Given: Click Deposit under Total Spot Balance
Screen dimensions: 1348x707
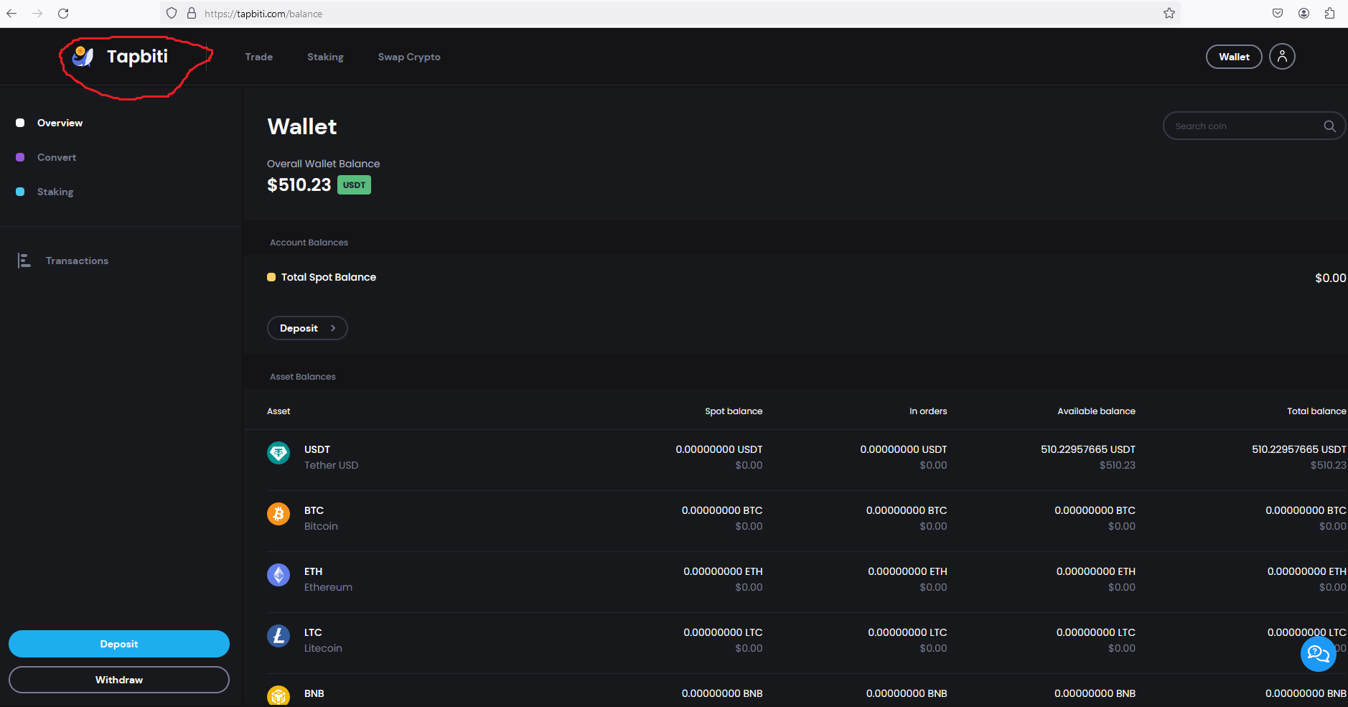Looking at the screenshot, I should [307, 328].
